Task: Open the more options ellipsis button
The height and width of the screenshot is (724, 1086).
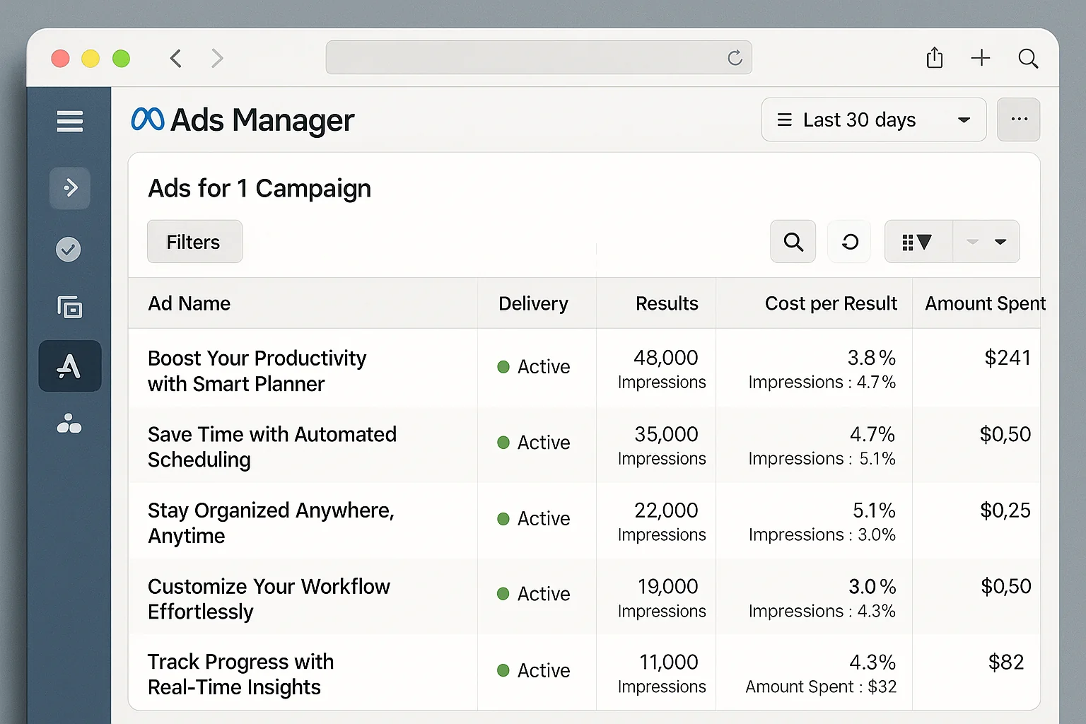Action: click(1018, 119)
